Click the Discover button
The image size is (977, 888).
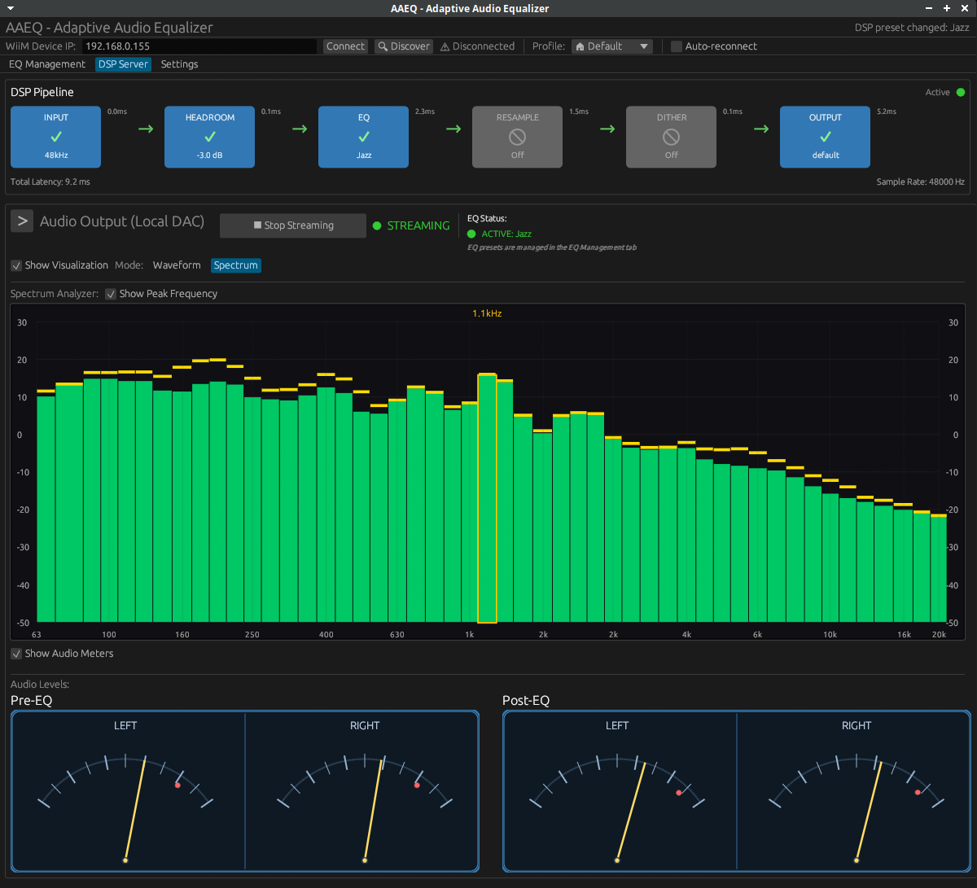(x=403, y=46)
